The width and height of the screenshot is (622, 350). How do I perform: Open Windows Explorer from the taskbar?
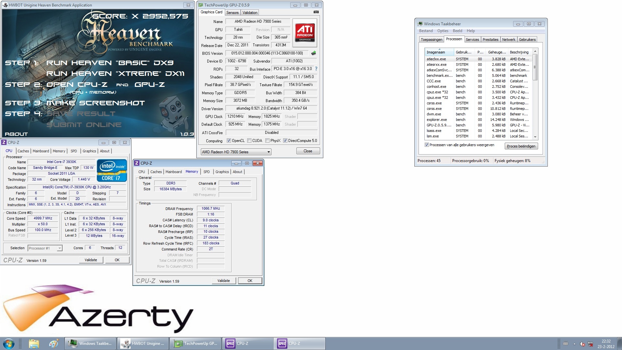(34, 344)
